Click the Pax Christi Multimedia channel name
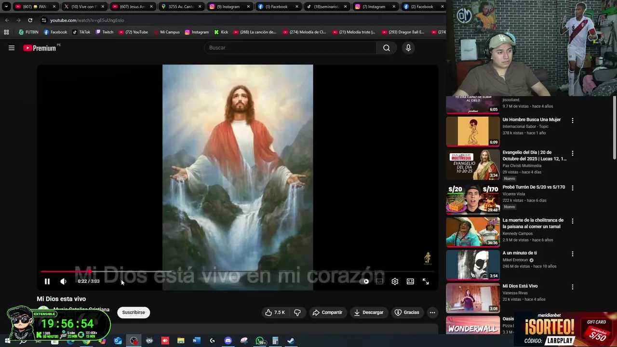The image size is (617, 347). click(x=522, y=166)
